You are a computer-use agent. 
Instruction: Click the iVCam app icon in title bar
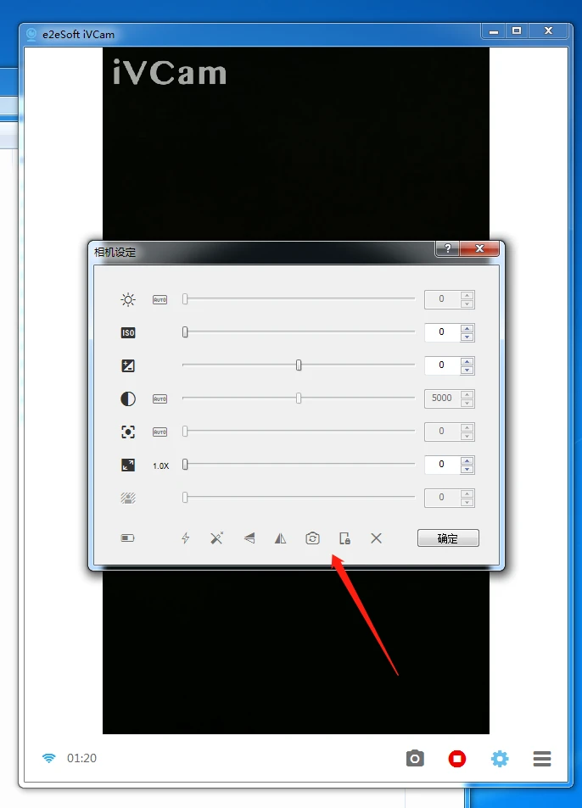tap(32, 35)
